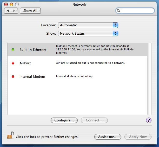Select the AirPort row name
159x147 pixels.
coord(25,63)
